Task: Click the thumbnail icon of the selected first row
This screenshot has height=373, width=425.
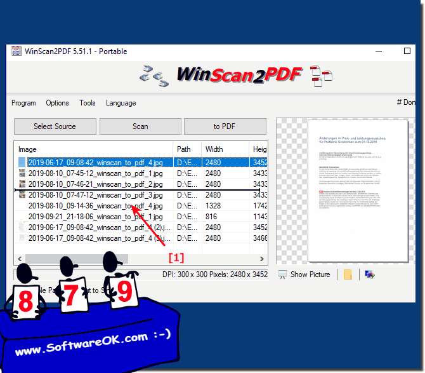Action: pos(22,162)
